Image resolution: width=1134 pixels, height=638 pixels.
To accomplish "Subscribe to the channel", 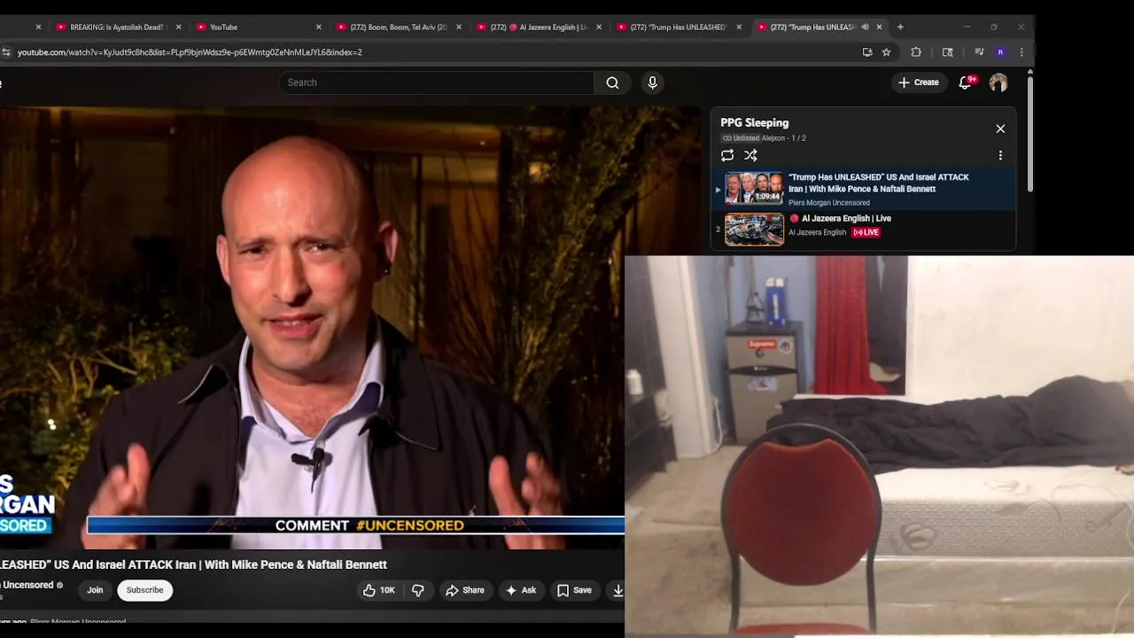I will point(144,590).
